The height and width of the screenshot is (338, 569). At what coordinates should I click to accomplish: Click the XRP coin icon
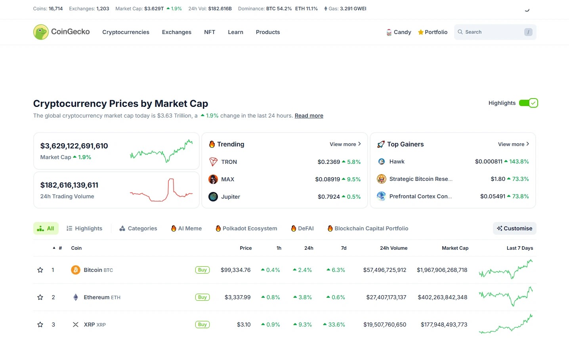pyautogui.click(x=75, y=325)
